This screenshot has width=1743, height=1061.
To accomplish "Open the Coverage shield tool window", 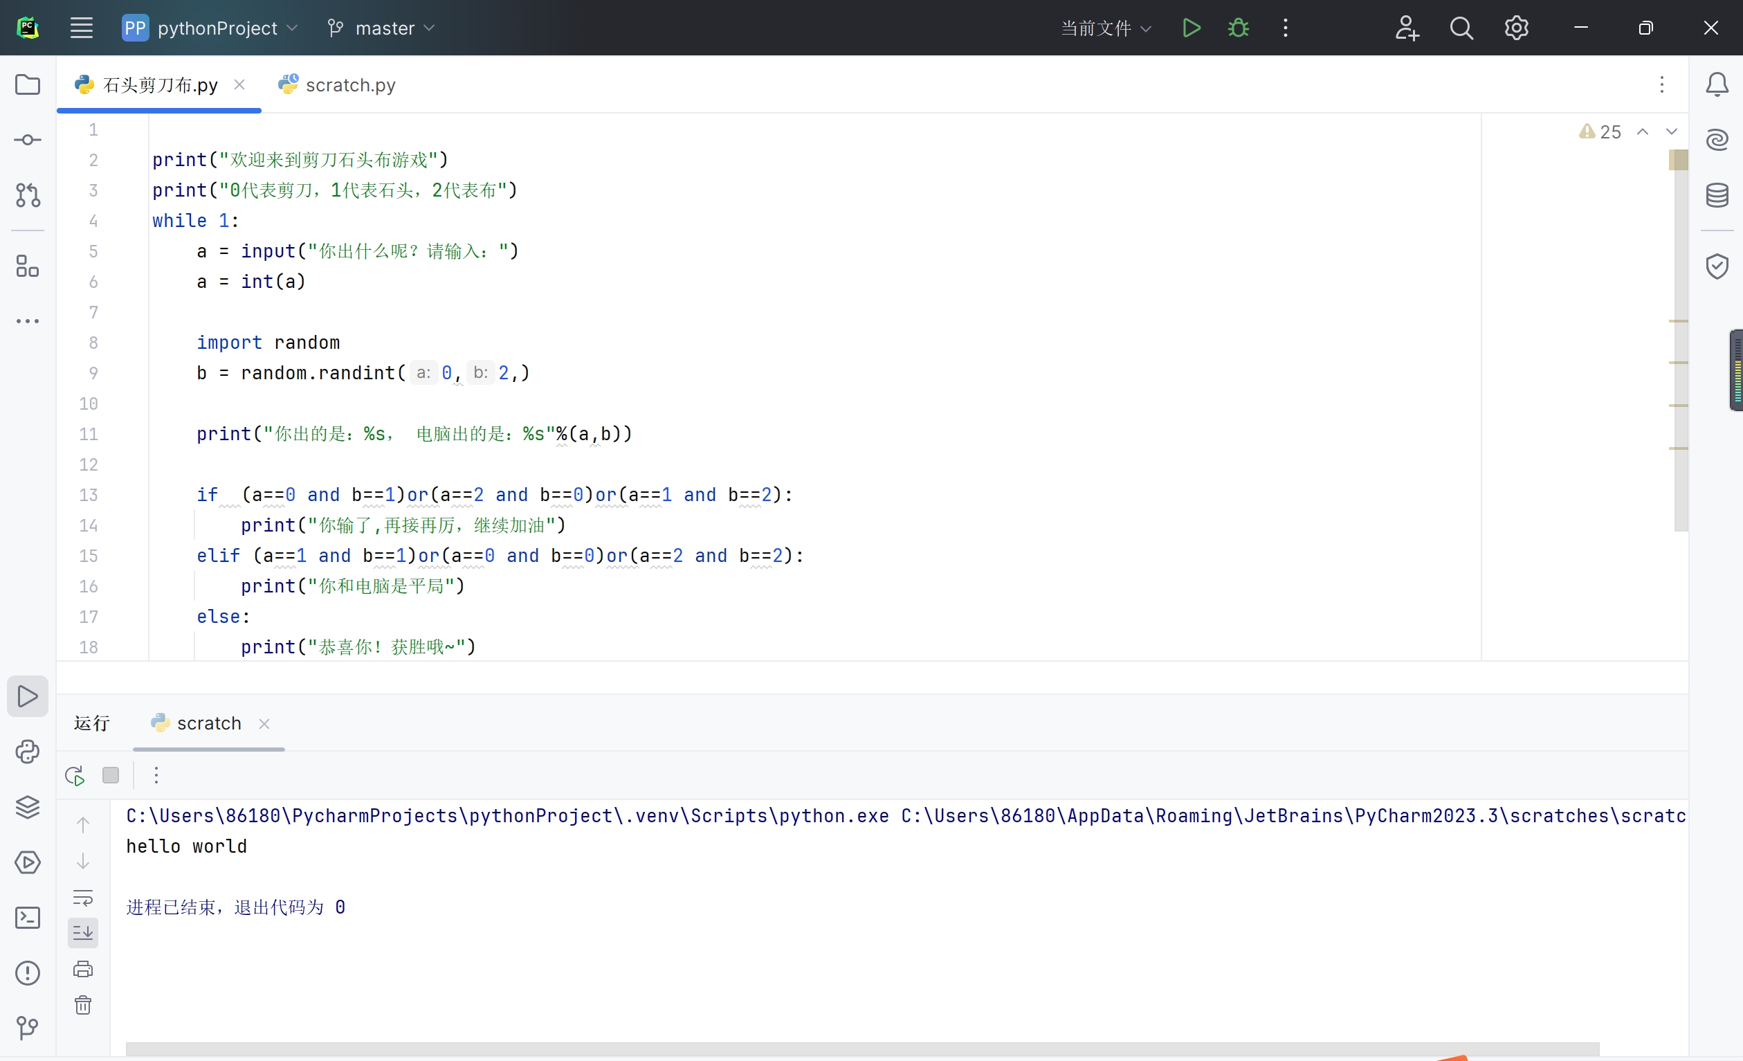I will point(1717,266).
